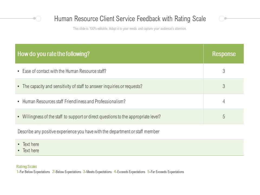Click the green 'Rating Scale:' label
Image resolution: width=260 pixels, height=195 pixels.
pos(27,167)
